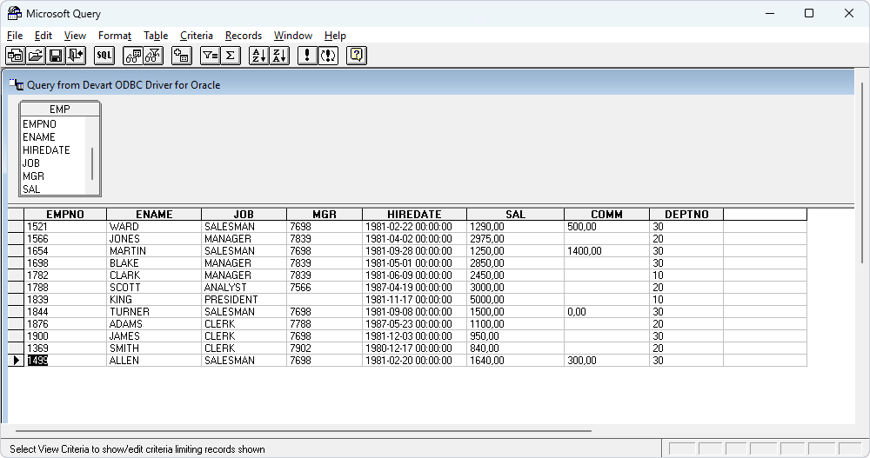Select SAL field in EMP table list

click(31, 189)
